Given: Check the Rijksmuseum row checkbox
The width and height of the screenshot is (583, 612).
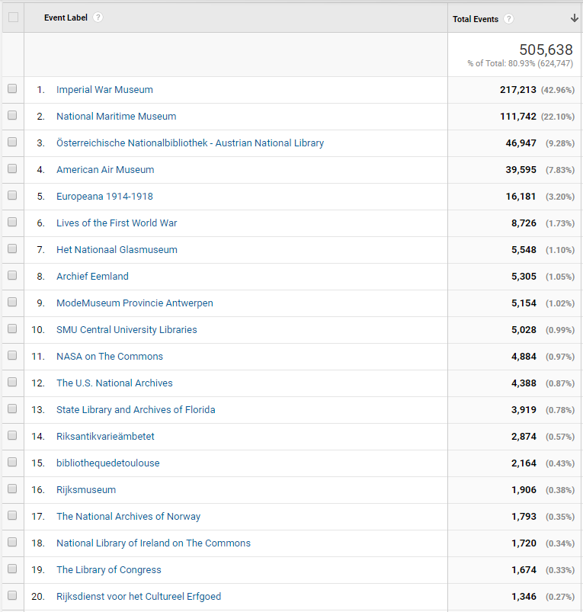Looking at the screenshot, I should tap(12, 489).
